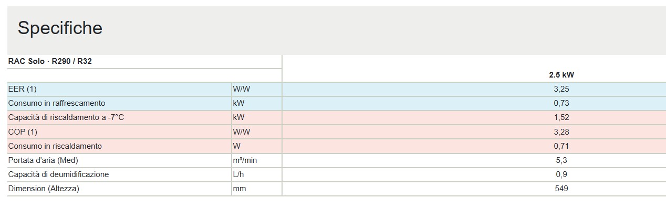
Task: Click the 2.5 kW column header
Action: pyautogui.click(x=561, y=75)
